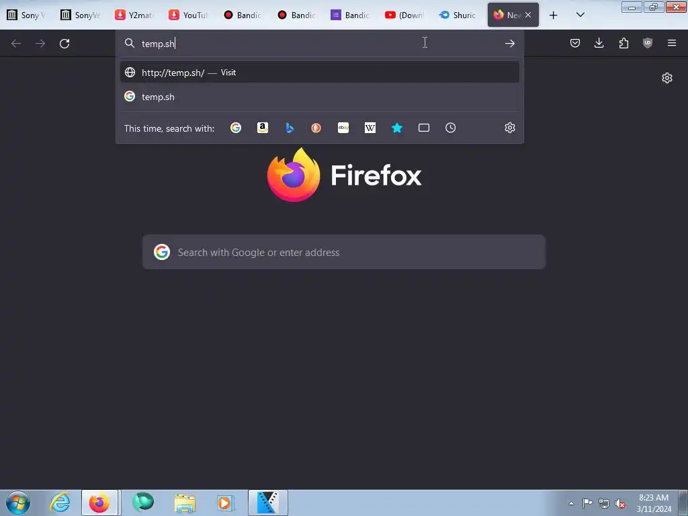Open new tab page personalize gear
The width and height of the screenshot is (688, 516).
click(x=667, y=78)
